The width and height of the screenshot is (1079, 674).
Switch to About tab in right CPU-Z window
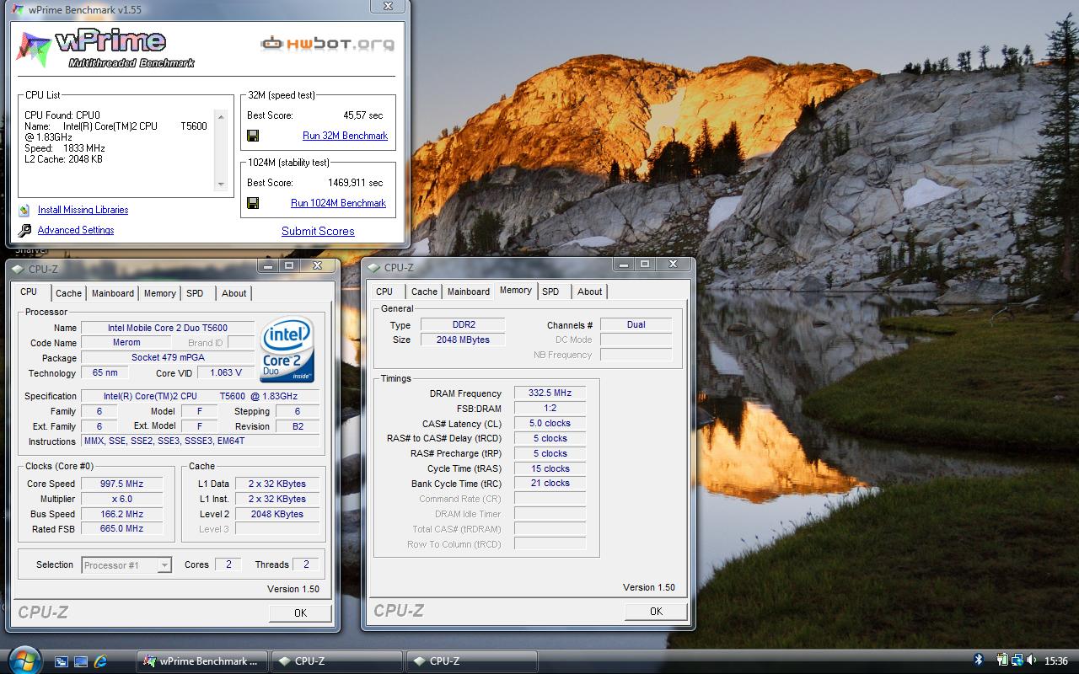tap(590, 292)
